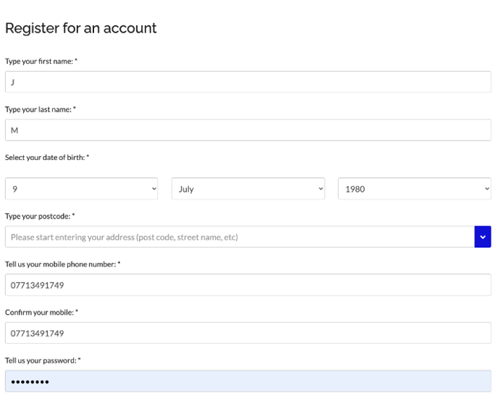The height and width of the screenshot is (395, 498).
Task: Focus the password field with dots
Action: point(248,381)
